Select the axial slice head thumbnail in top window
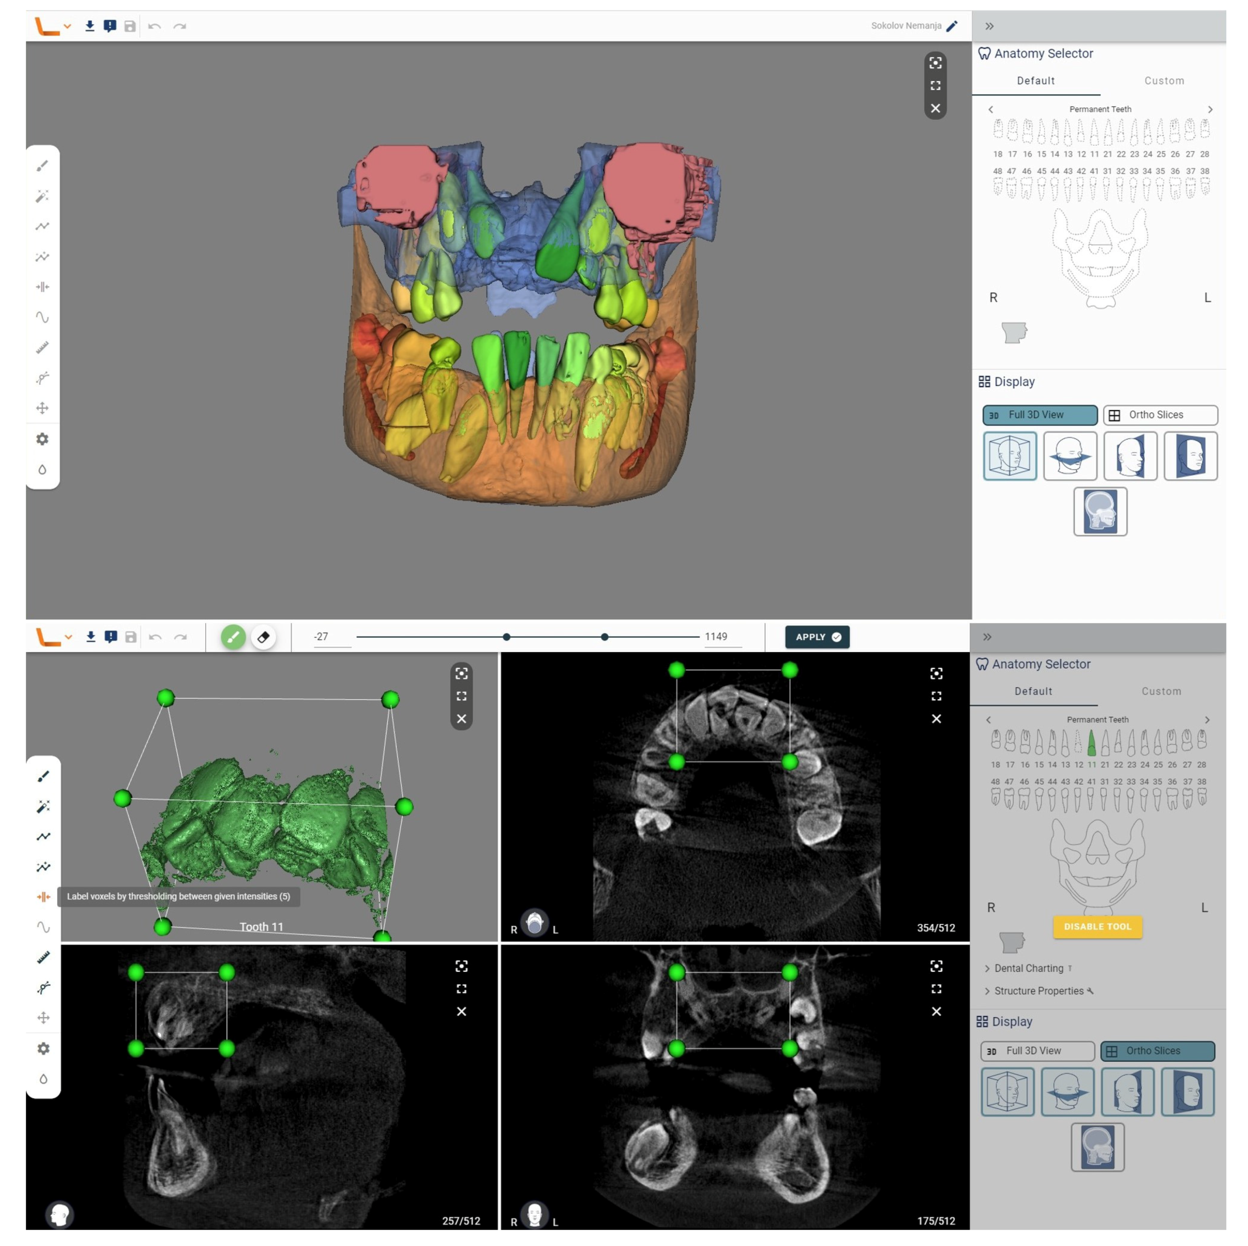The width and height of the screenshot is (1248, 1246). 1070,456
